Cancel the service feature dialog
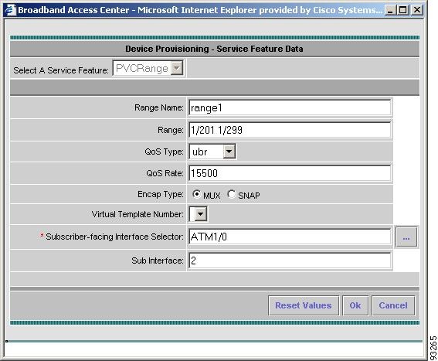 (393, 305)
